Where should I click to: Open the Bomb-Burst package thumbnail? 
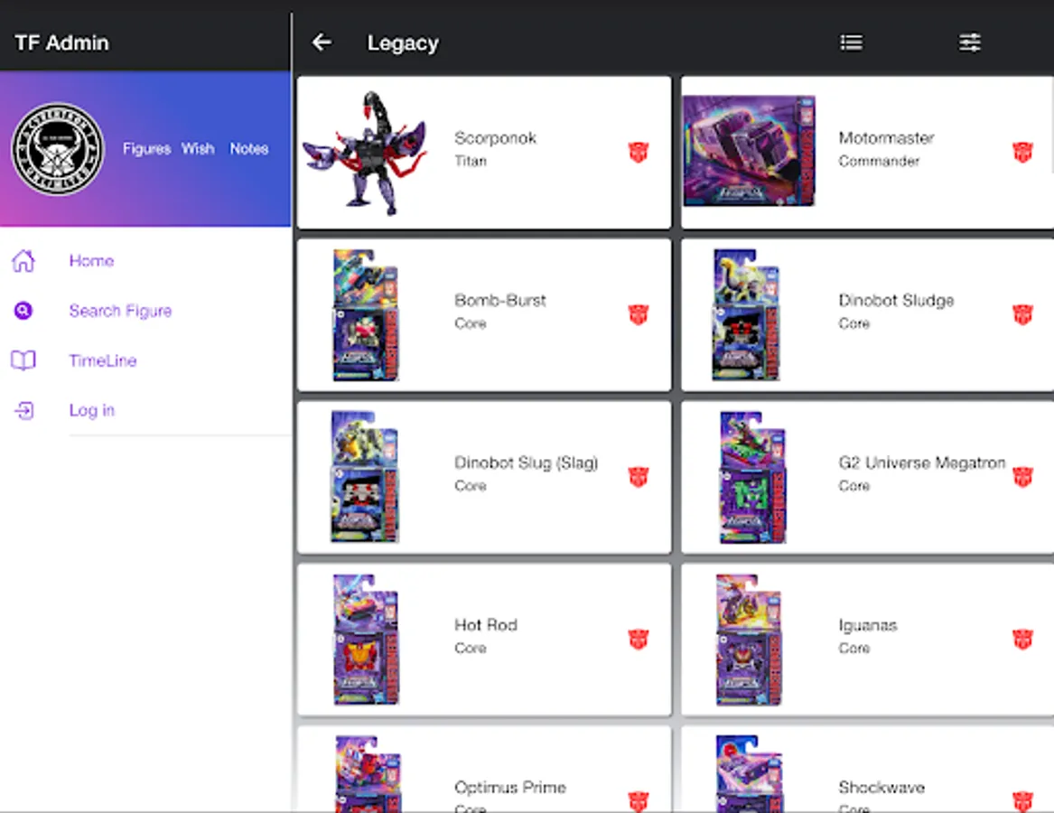coord(366,314)
